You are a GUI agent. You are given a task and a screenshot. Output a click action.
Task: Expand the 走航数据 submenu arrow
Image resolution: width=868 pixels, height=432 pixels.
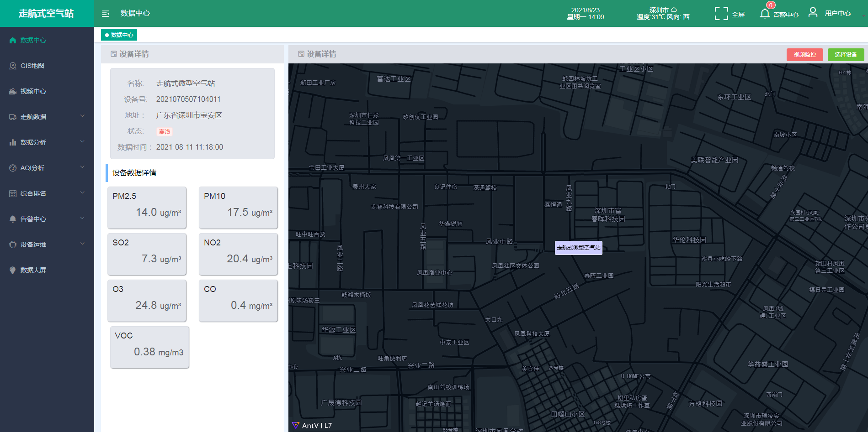(82, 116)
